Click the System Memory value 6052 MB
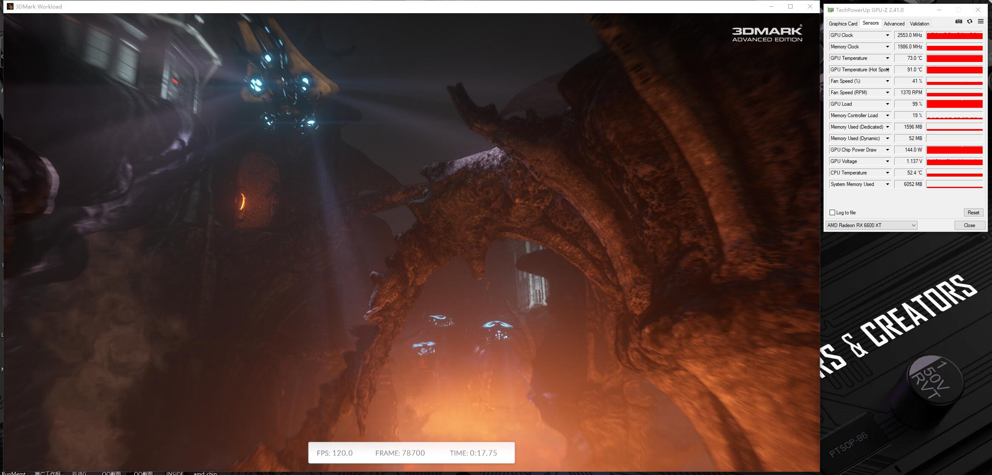Viewport: 992px width, 475px height. (x=909, y=184)
